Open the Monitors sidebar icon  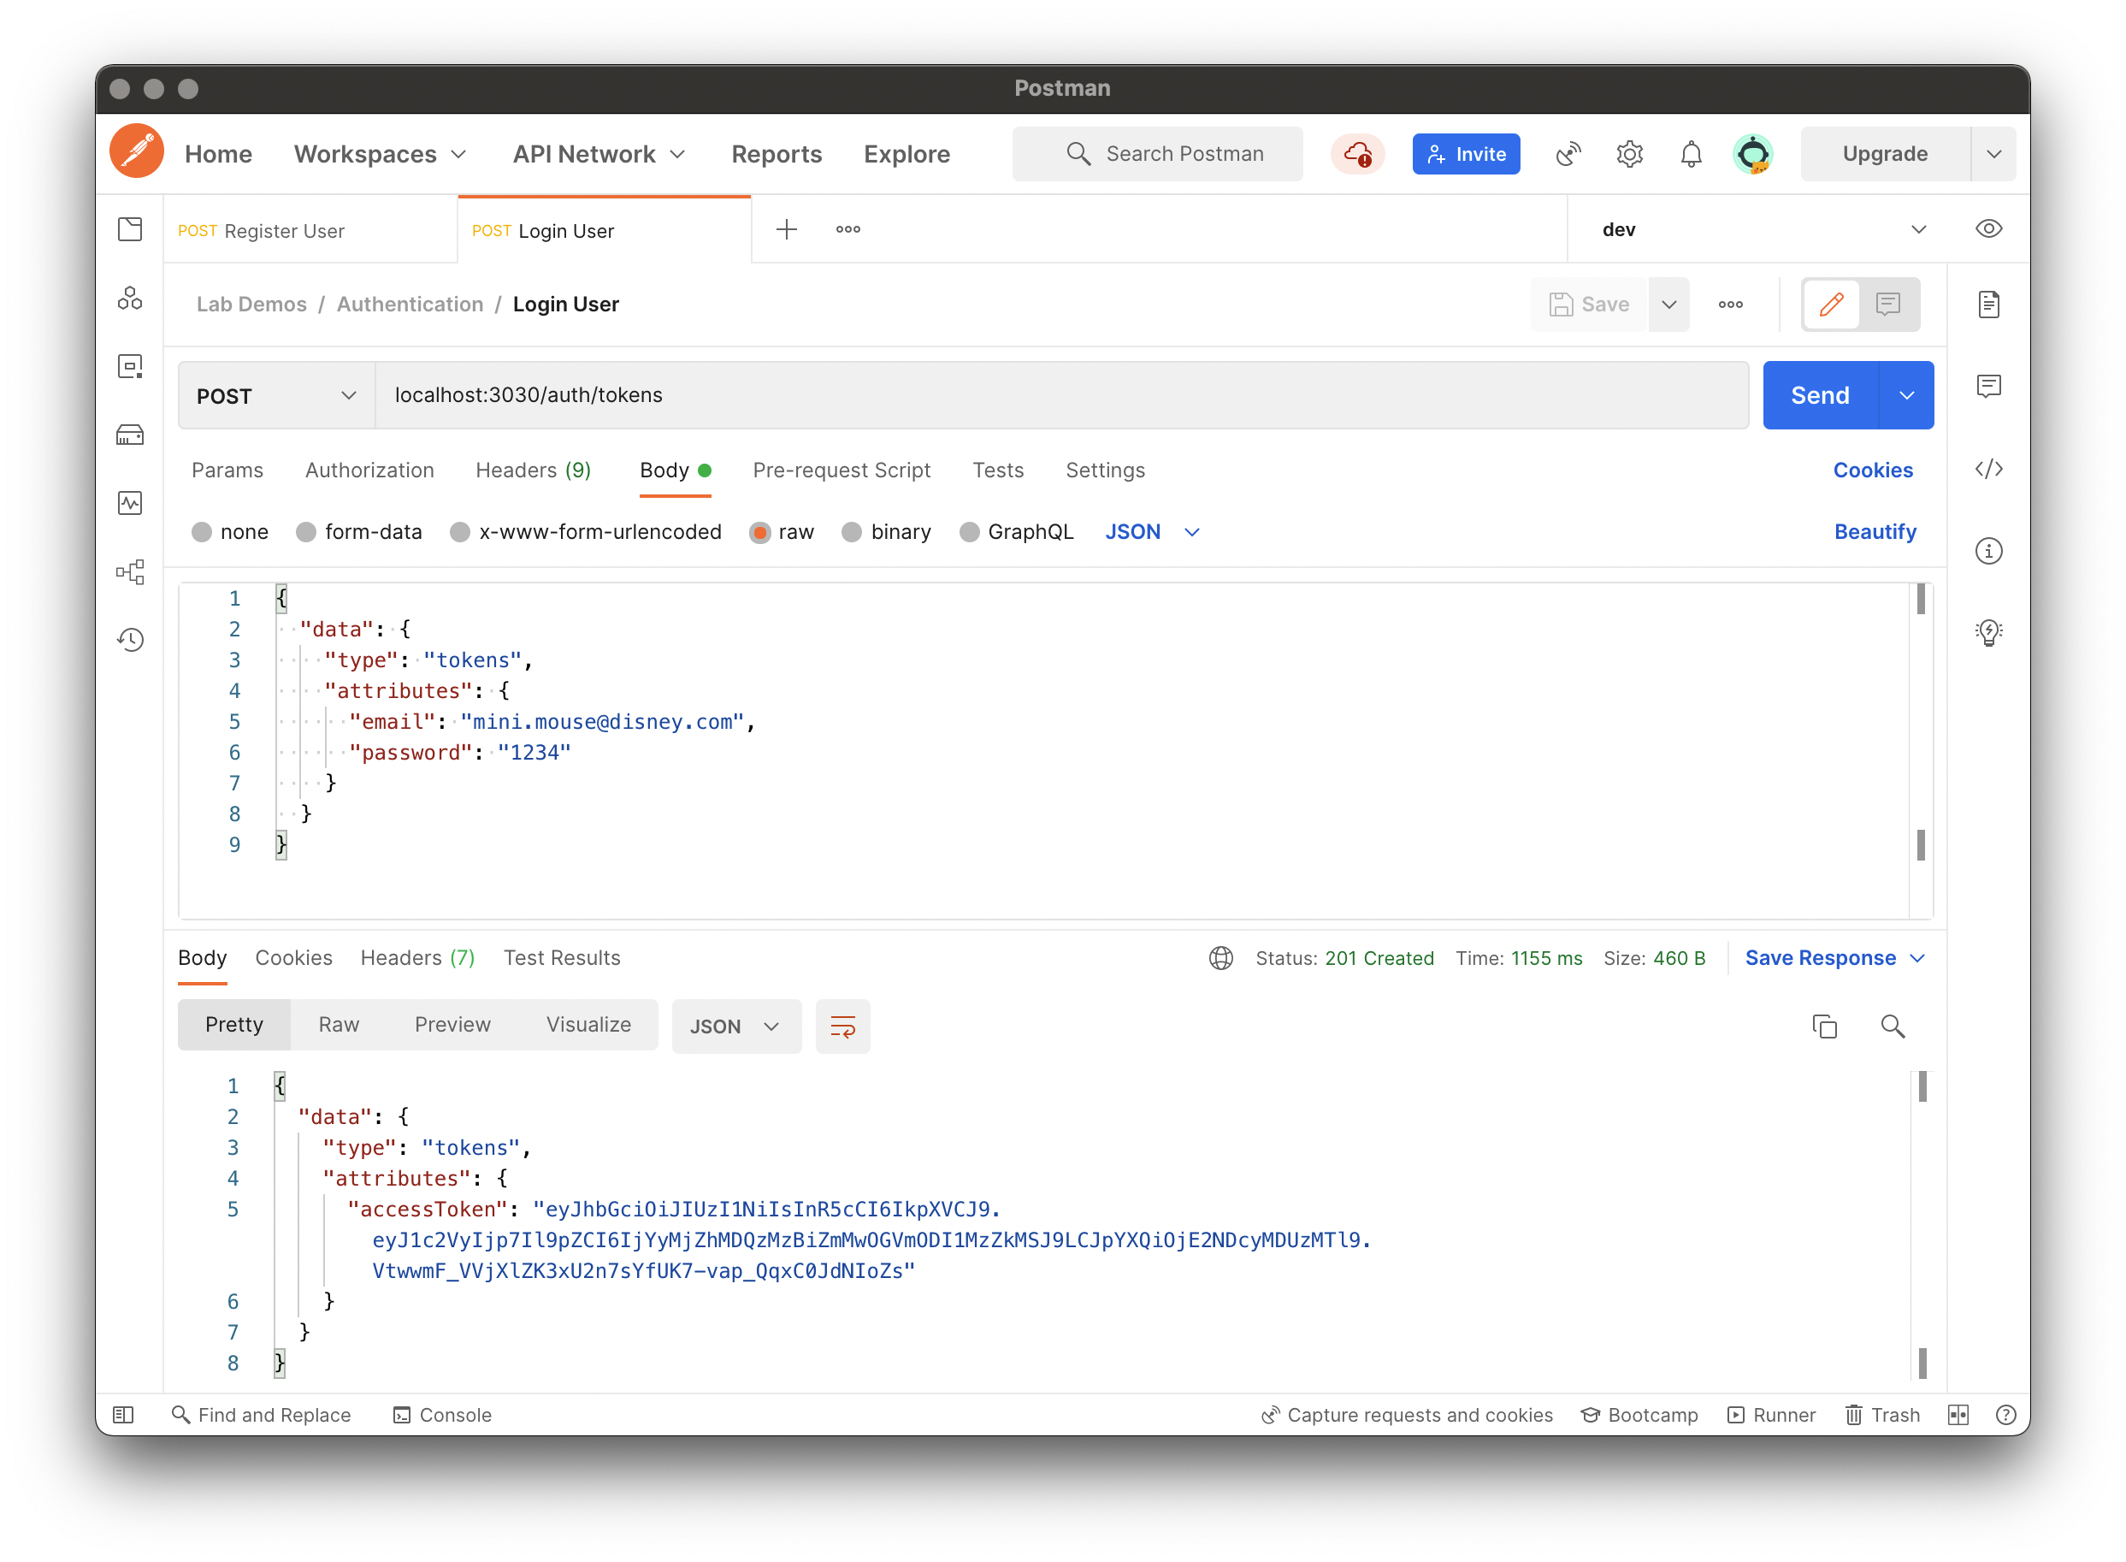pyautogui.click(x=131, y=503)
